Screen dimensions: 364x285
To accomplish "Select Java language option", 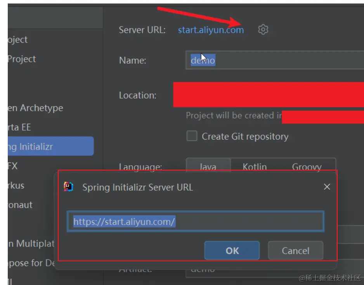I will pyautogui.click(x=208, y=166).
